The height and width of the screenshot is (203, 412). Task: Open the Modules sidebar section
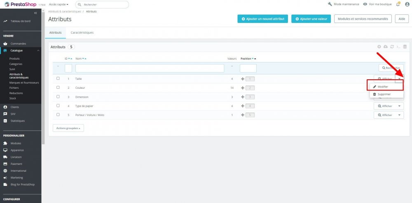click(16, 143)
